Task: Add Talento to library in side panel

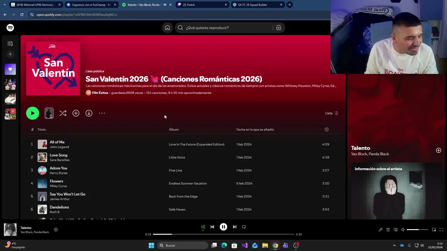Action: coord(439,150)
